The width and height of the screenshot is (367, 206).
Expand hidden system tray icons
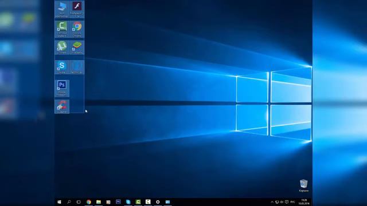pos(272,202)
